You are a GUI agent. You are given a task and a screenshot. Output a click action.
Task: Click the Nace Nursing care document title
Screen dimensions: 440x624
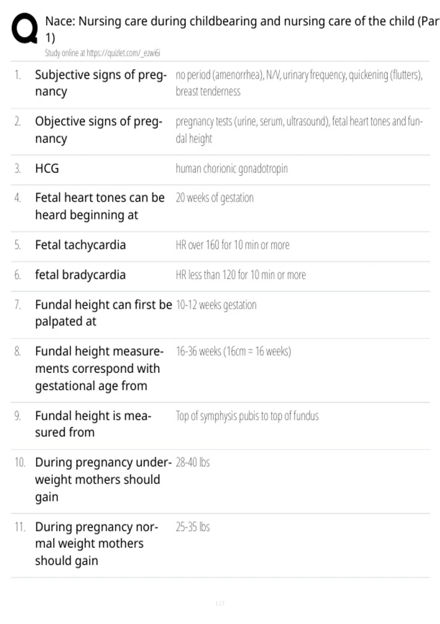point(242,29)
